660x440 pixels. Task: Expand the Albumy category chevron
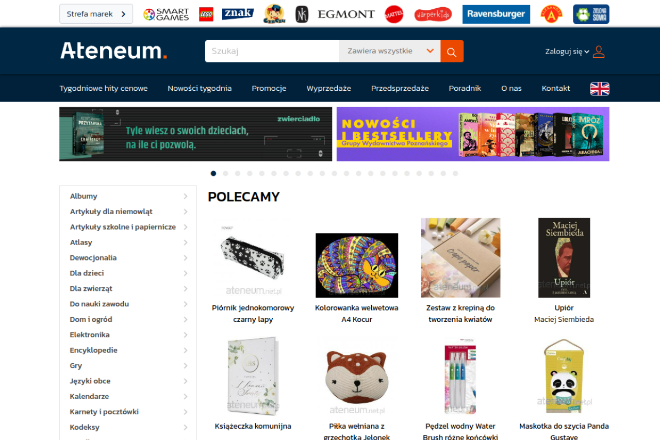tap(186, 197)
